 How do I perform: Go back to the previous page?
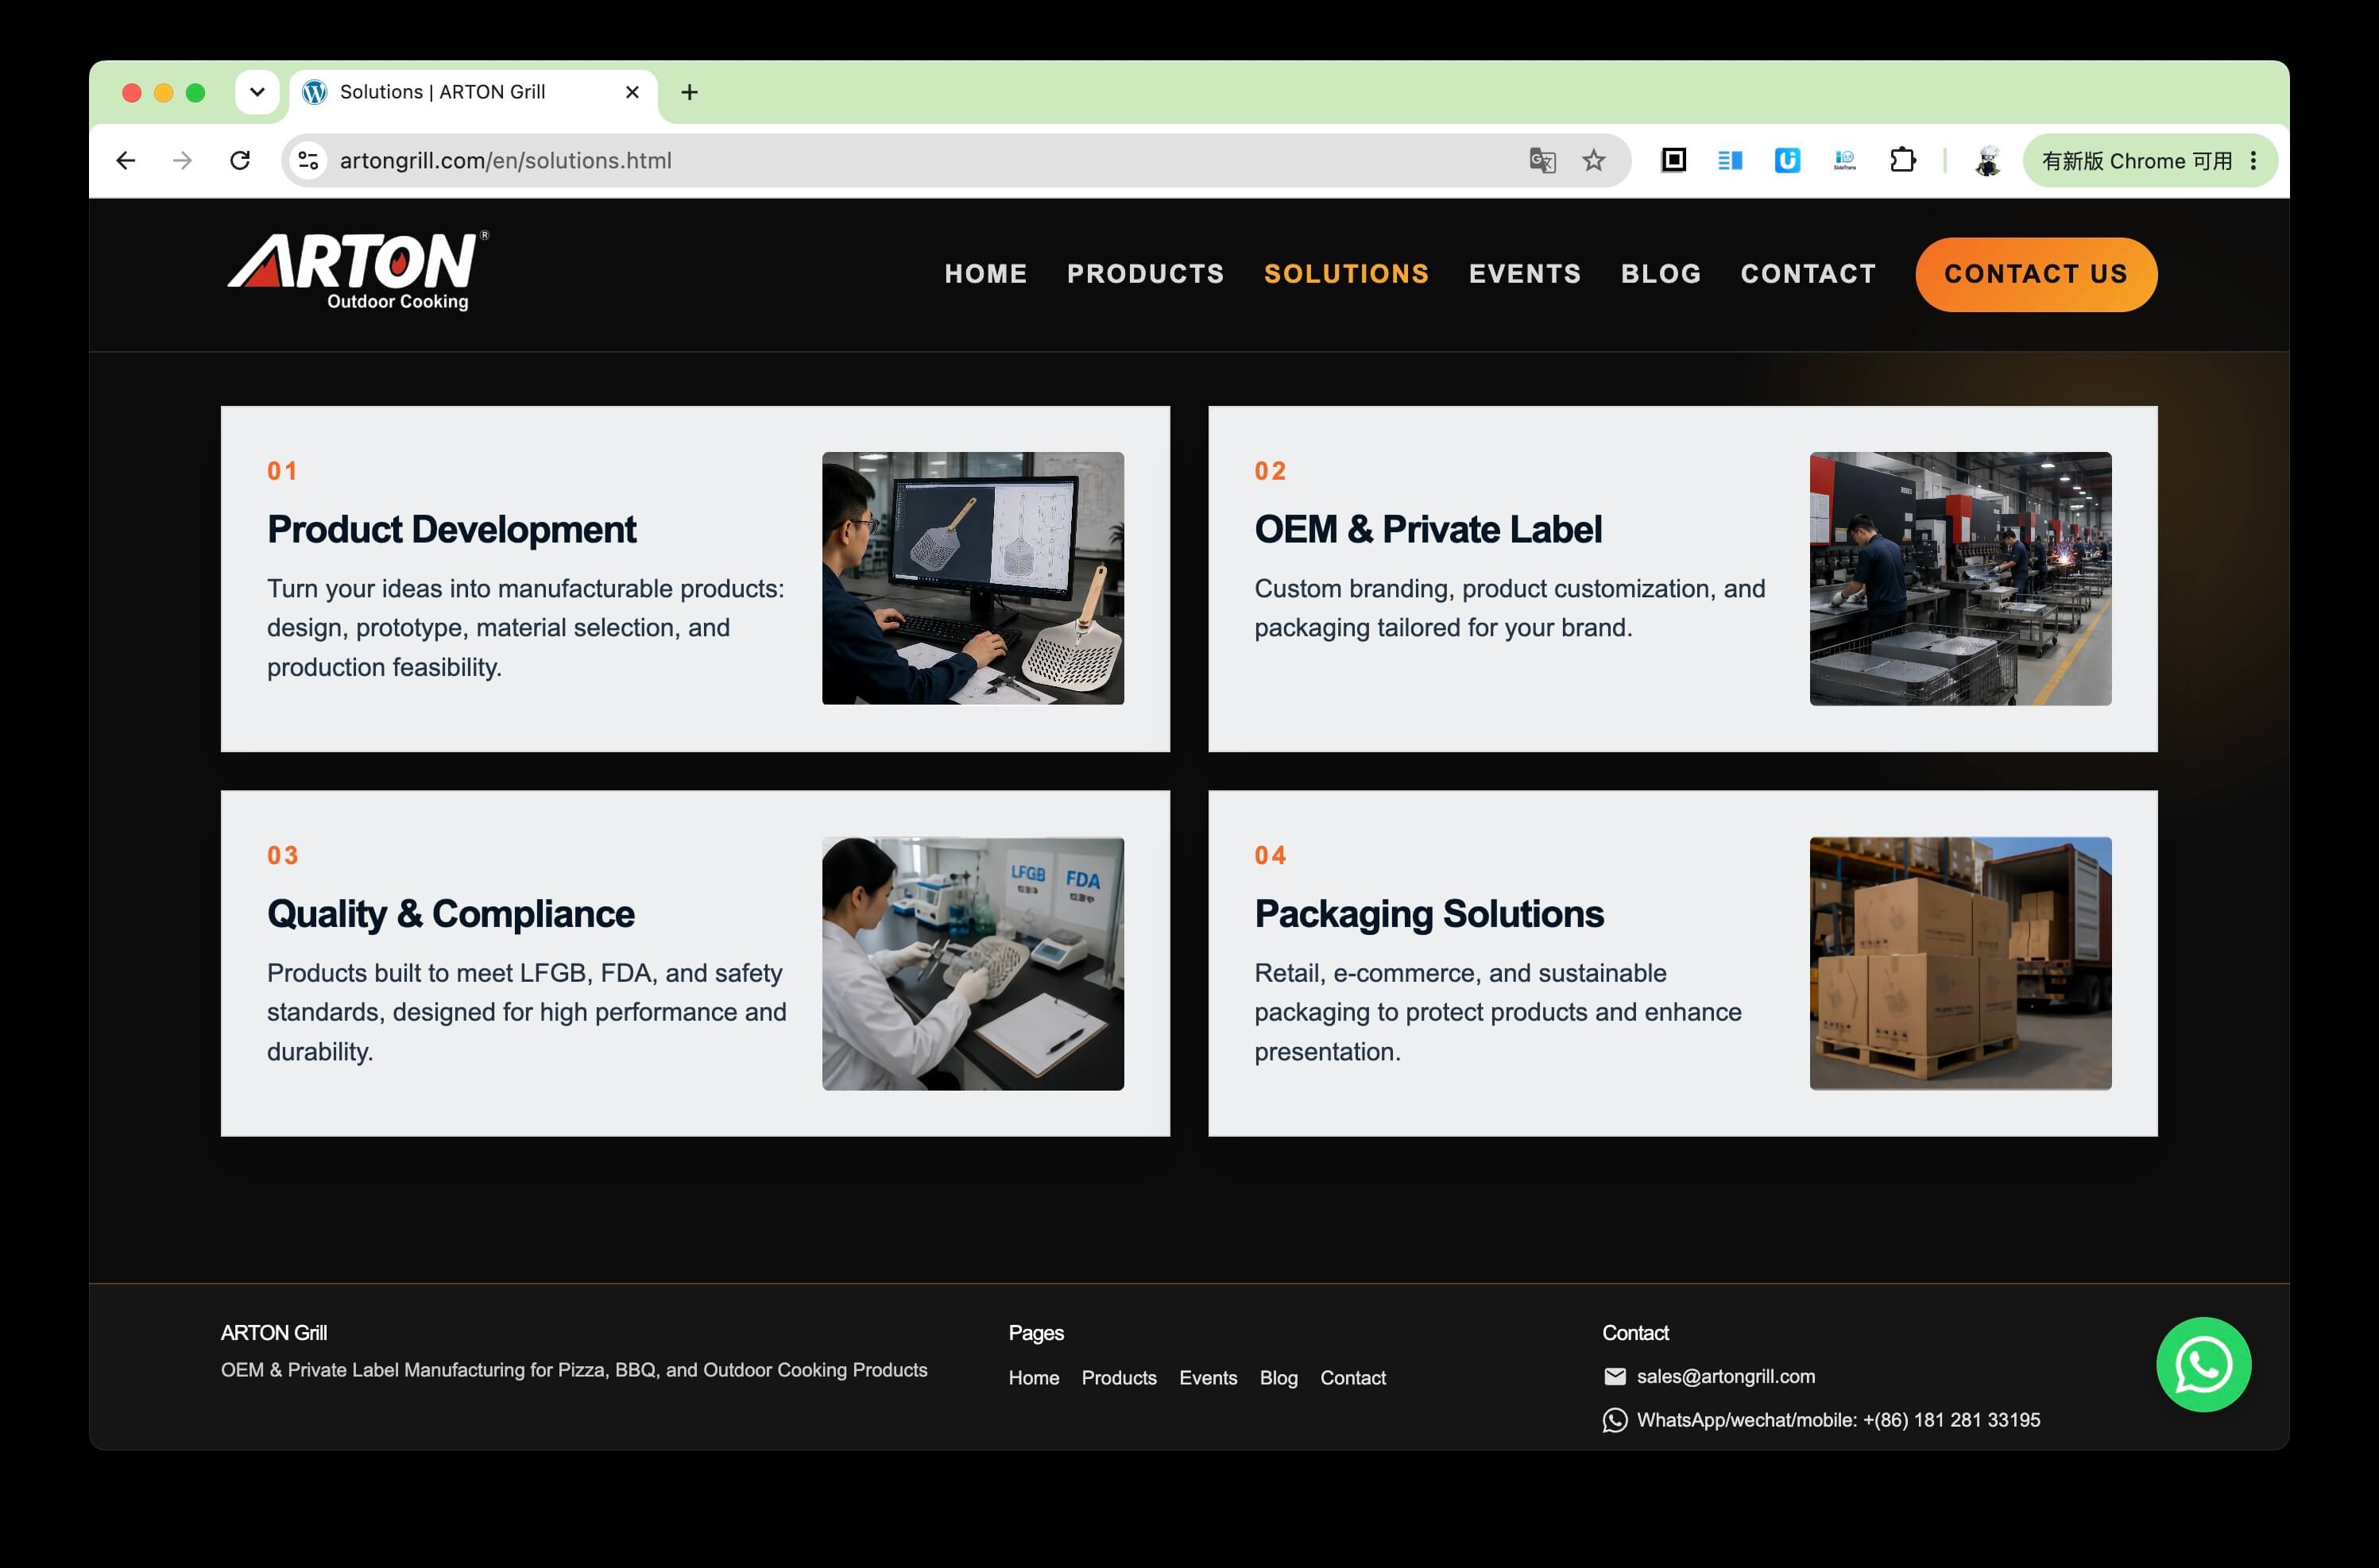click(x=125, y=160)
